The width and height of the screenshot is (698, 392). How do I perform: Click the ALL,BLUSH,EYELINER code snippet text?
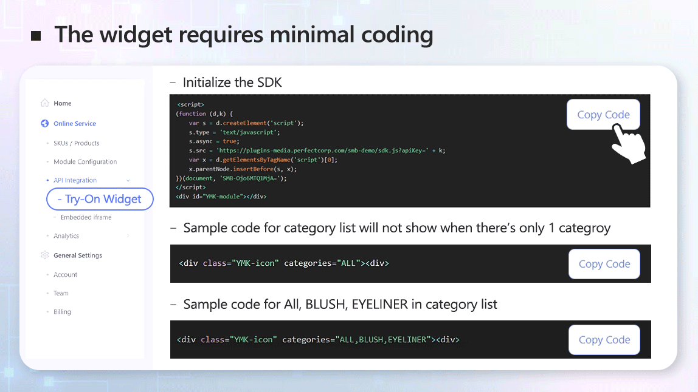317,340
